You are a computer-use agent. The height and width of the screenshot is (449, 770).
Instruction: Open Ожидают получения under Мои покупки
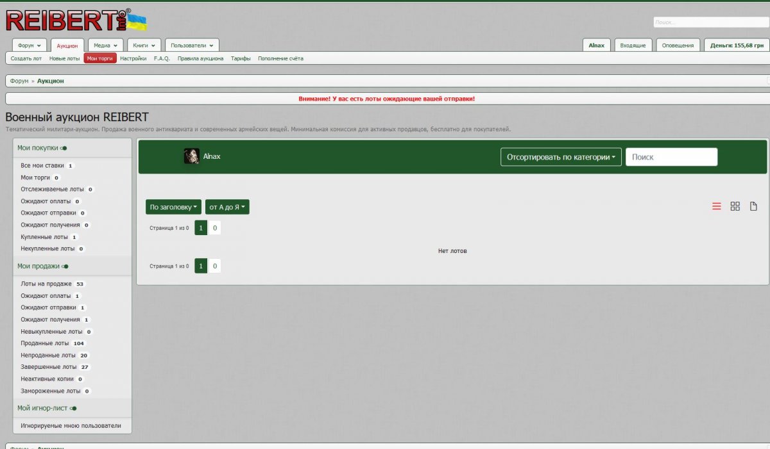click(50, 225)
